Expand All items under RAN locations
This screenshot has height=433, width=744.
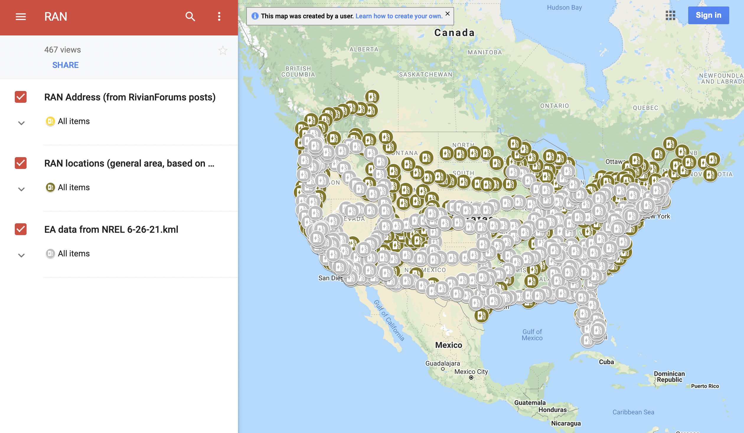[x=21, y=189]
